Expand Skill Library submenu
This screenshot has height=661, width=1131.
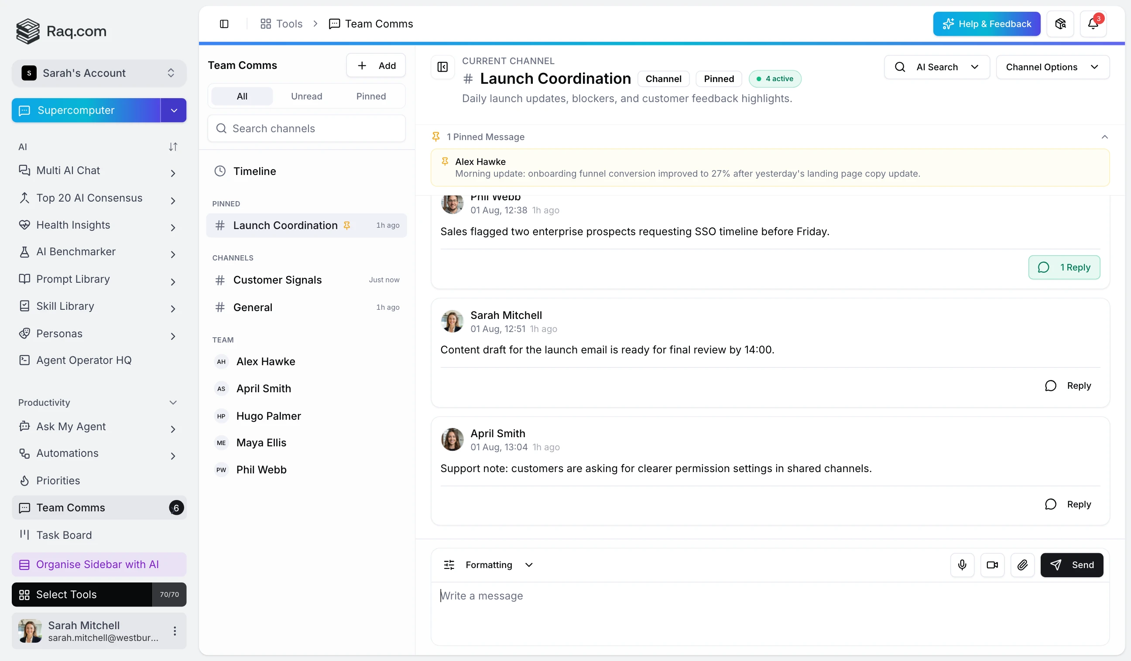point(173,309)
